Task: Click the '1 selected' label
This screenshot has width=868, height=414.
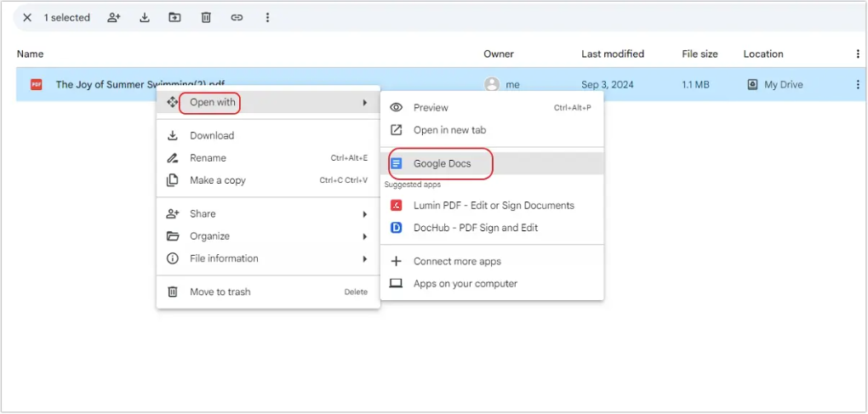Action: tap(67, 18)
